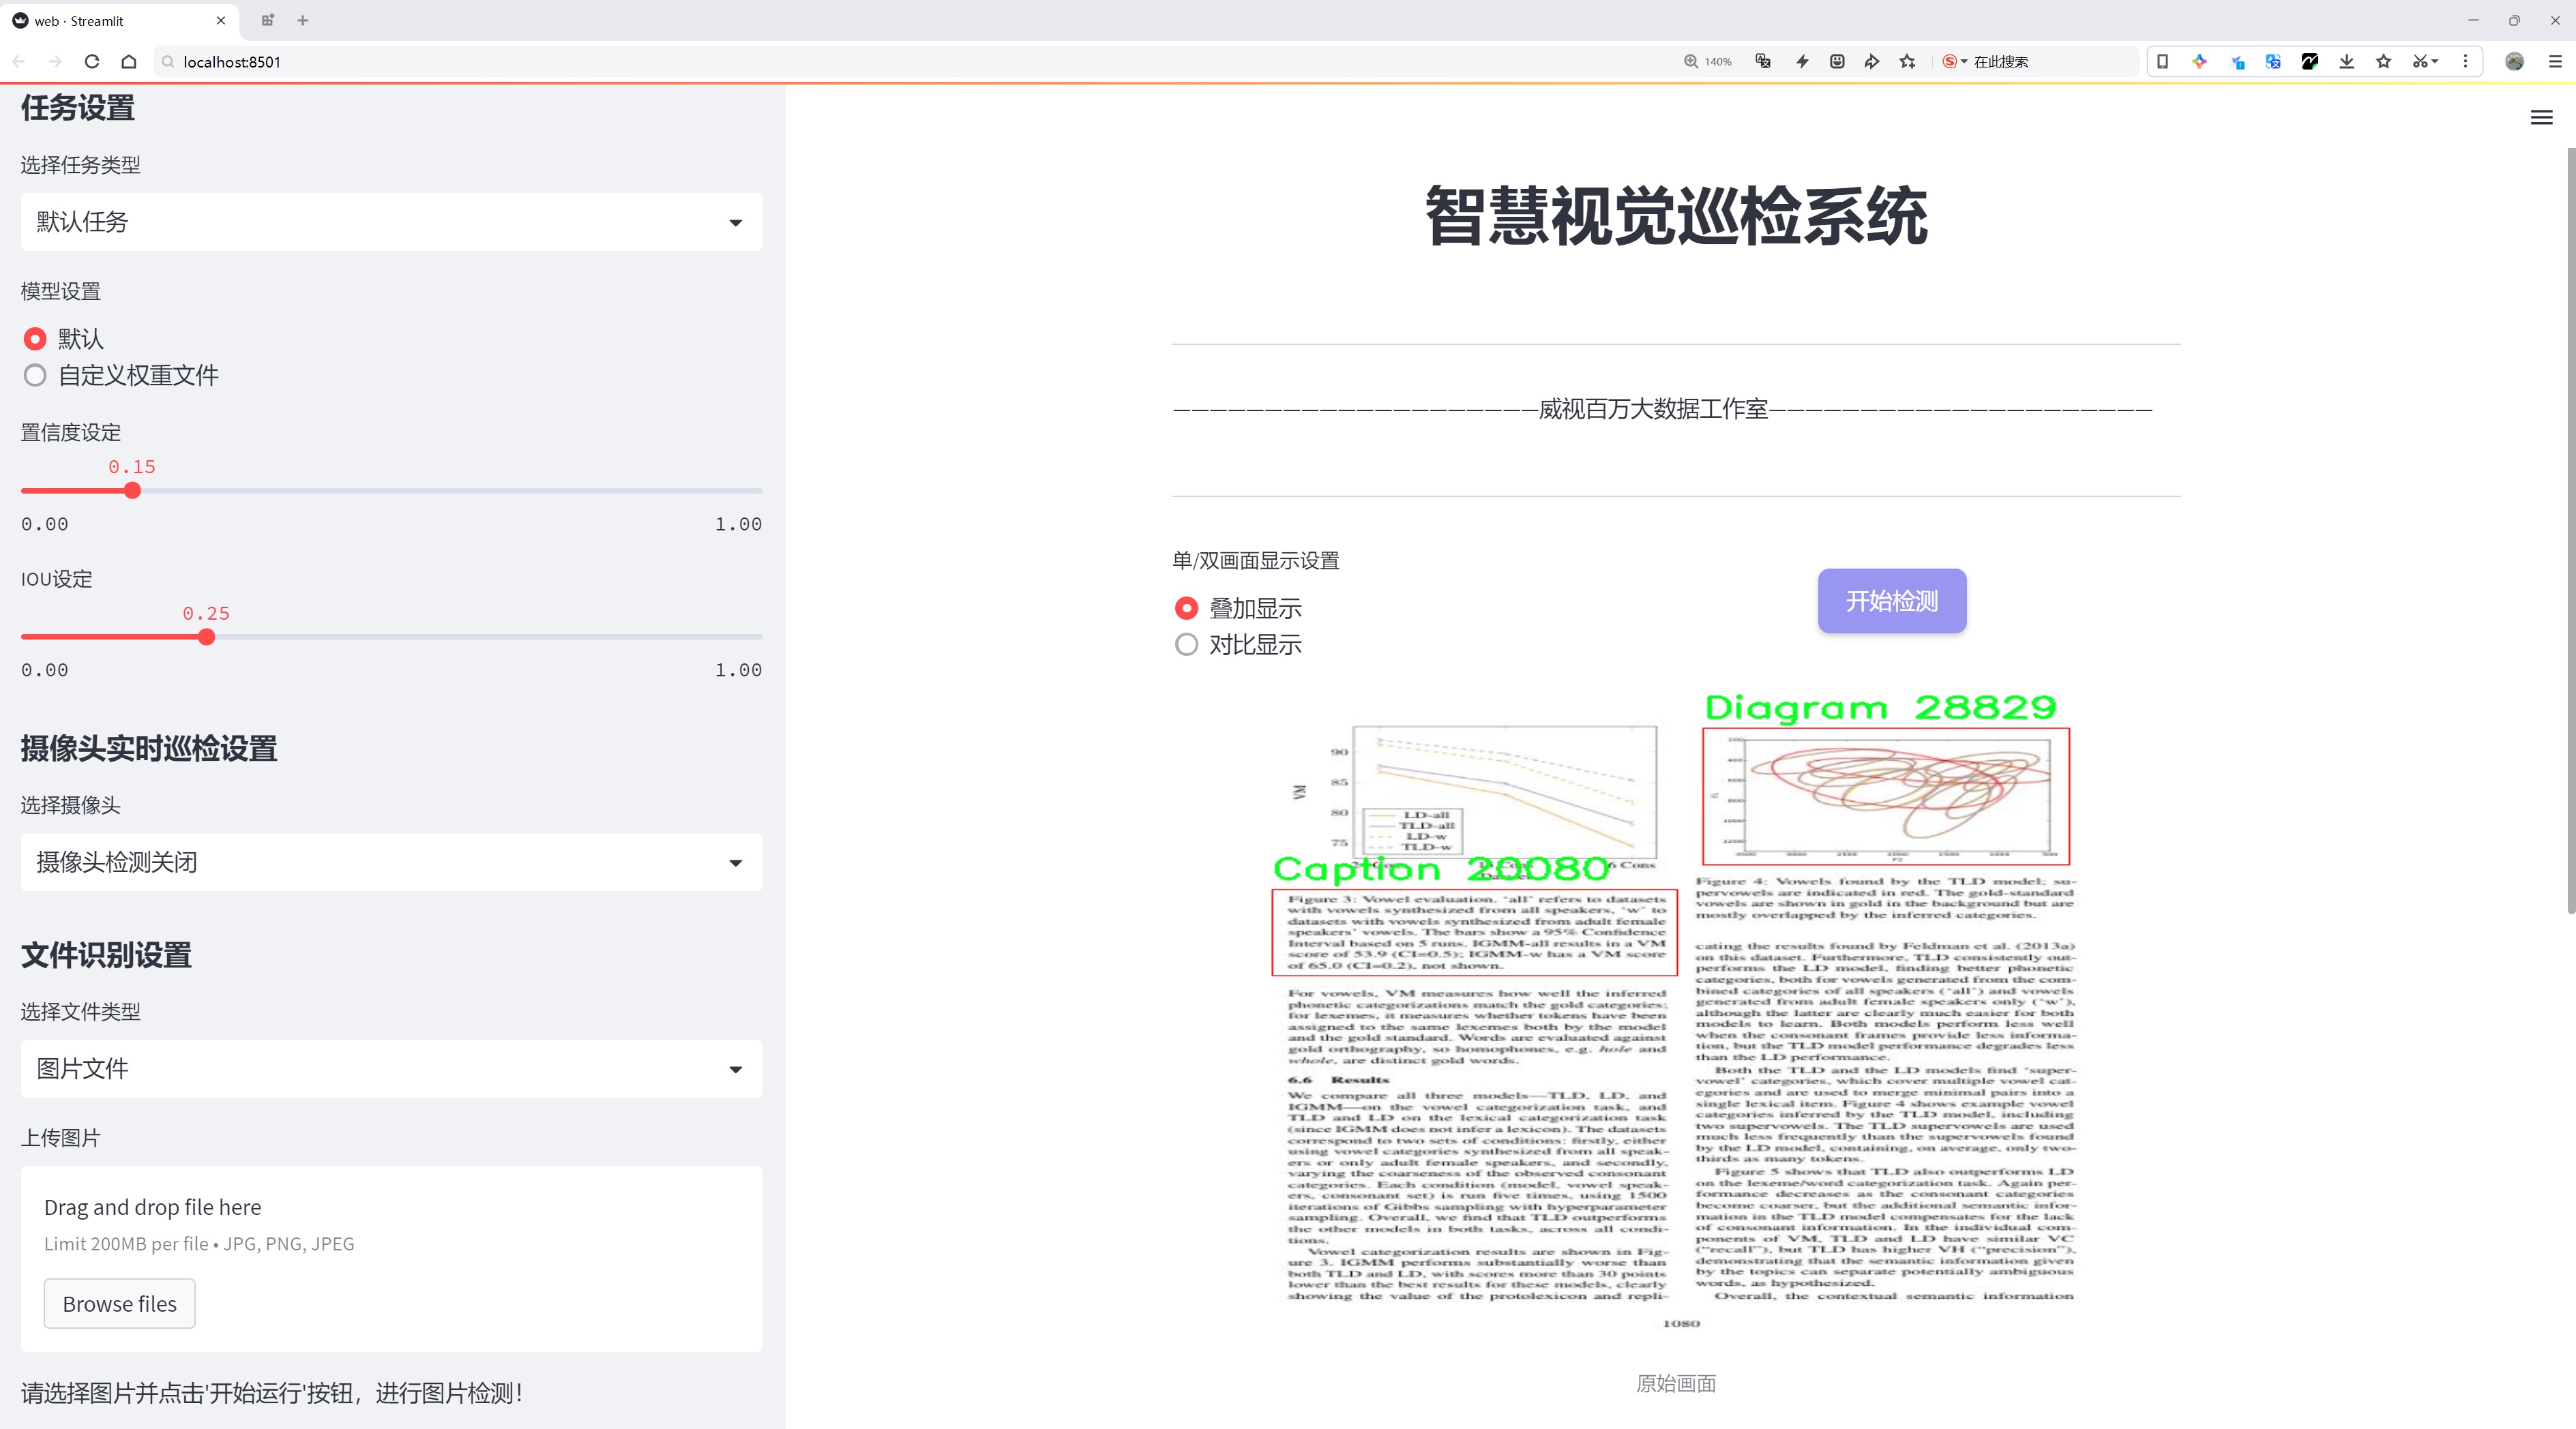Click the Browse files button
The height and width of the screenshot is (1429, 2576).
pyautogui.click(x=119, y=1304)
